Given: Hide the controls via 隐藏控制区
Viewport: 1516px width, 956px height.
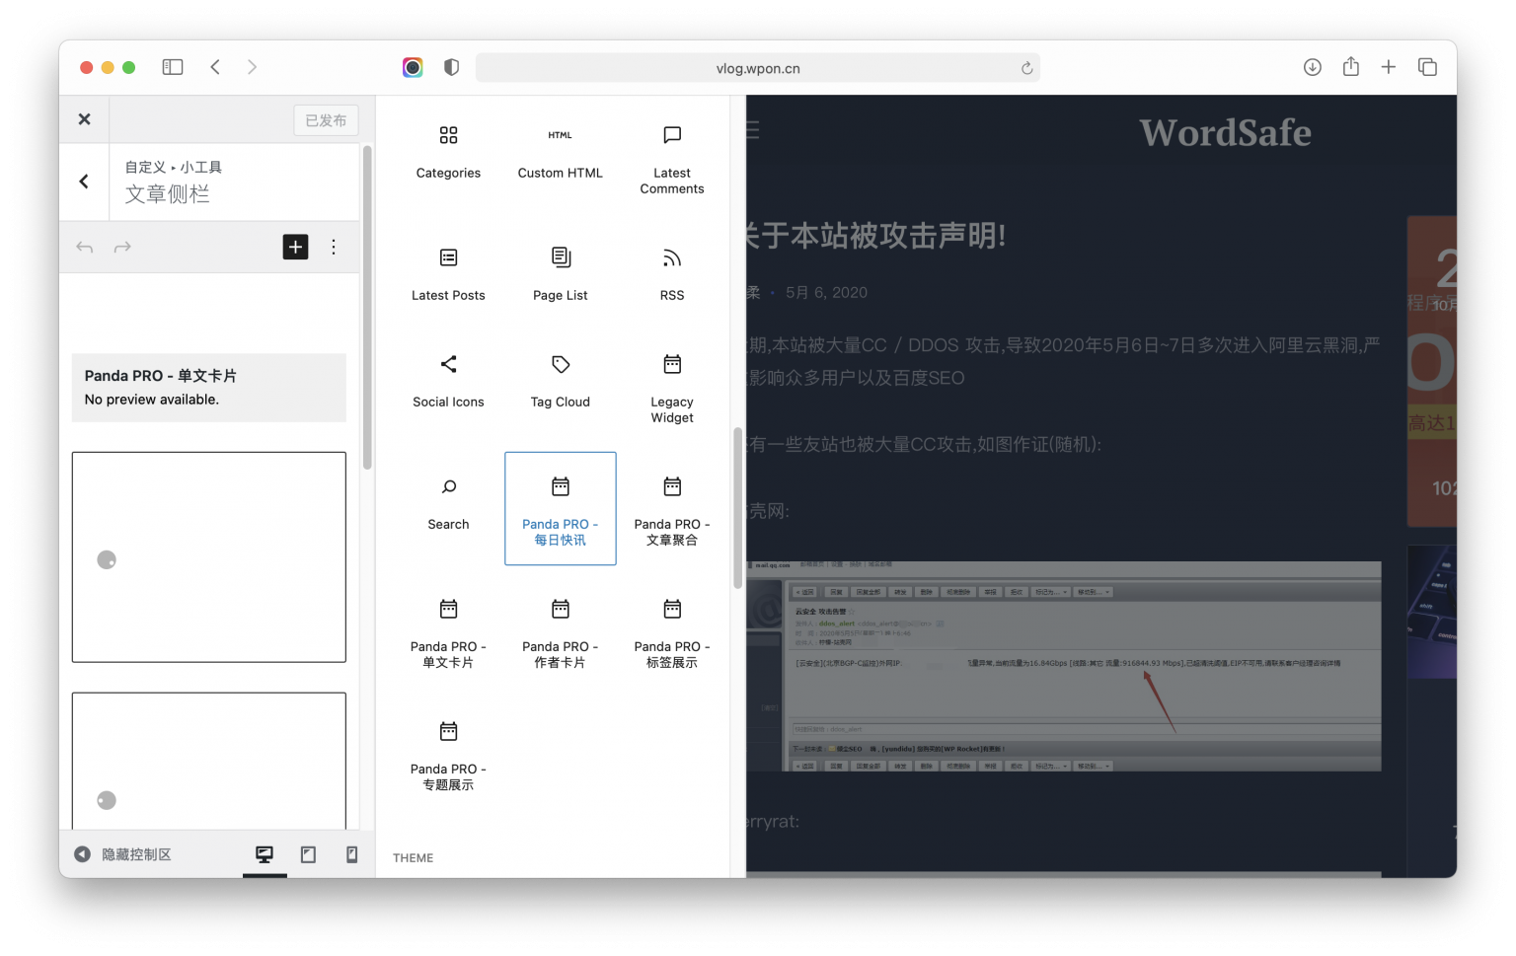Looking at the screenshot, I should [123, 854].
